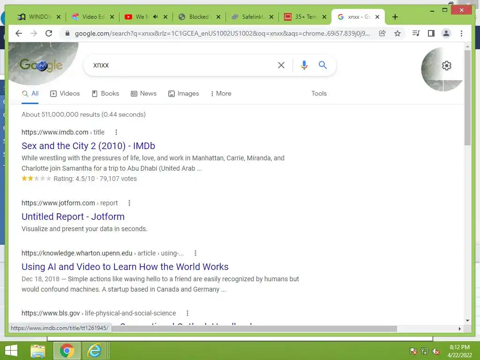This screenshot has width=480, height=360.
Task: Select the Videos search filter
Action: coord(65,93)
